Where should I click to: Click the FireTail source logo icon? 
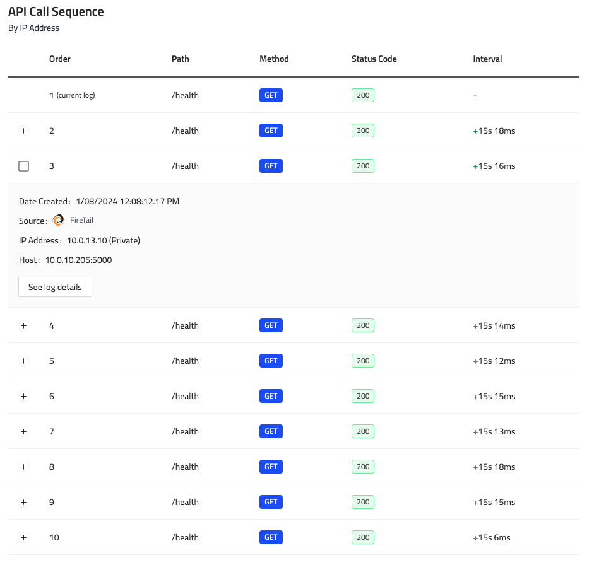tap(59, 220)
